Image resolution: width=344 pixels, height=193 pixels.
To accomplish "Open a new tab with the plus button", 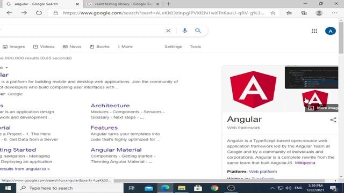I will click(x=168, y=4).
